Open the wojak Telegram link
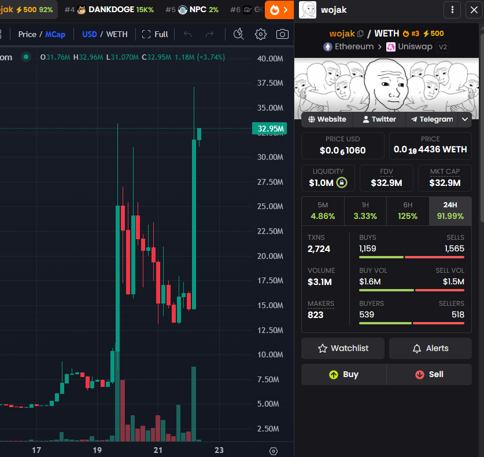 [x=432, y=119]
